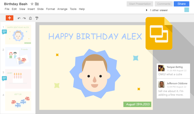Select the HAPPY BIRTHDAY ALEX heading text

click(x=95, y=36)
